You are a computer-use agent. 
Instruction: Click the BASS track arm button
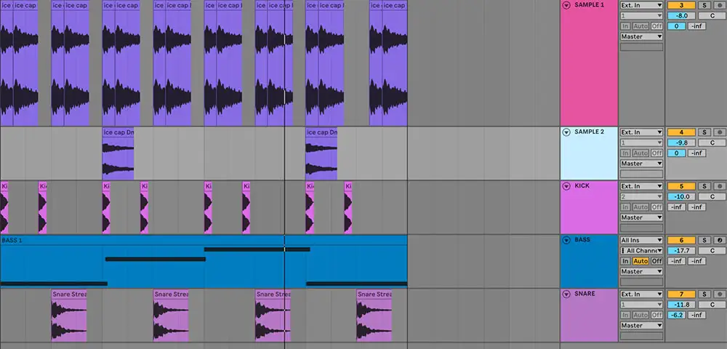pyautogui.click(x=720, y=240)
